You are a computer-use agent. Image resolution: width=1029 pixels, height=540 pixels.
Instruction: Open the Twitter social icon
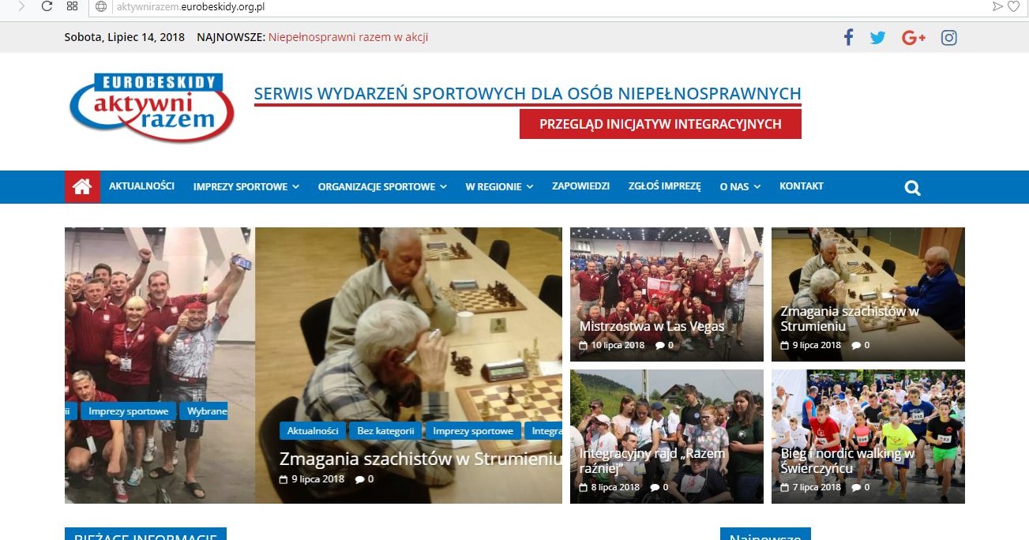(x=877, y=37)
